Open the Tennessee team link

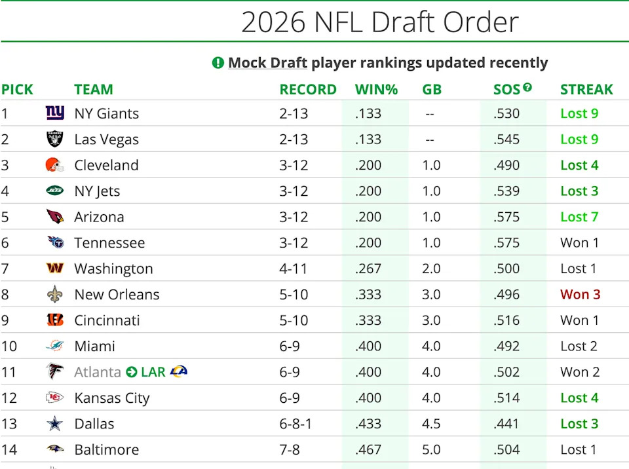(109, 243)
